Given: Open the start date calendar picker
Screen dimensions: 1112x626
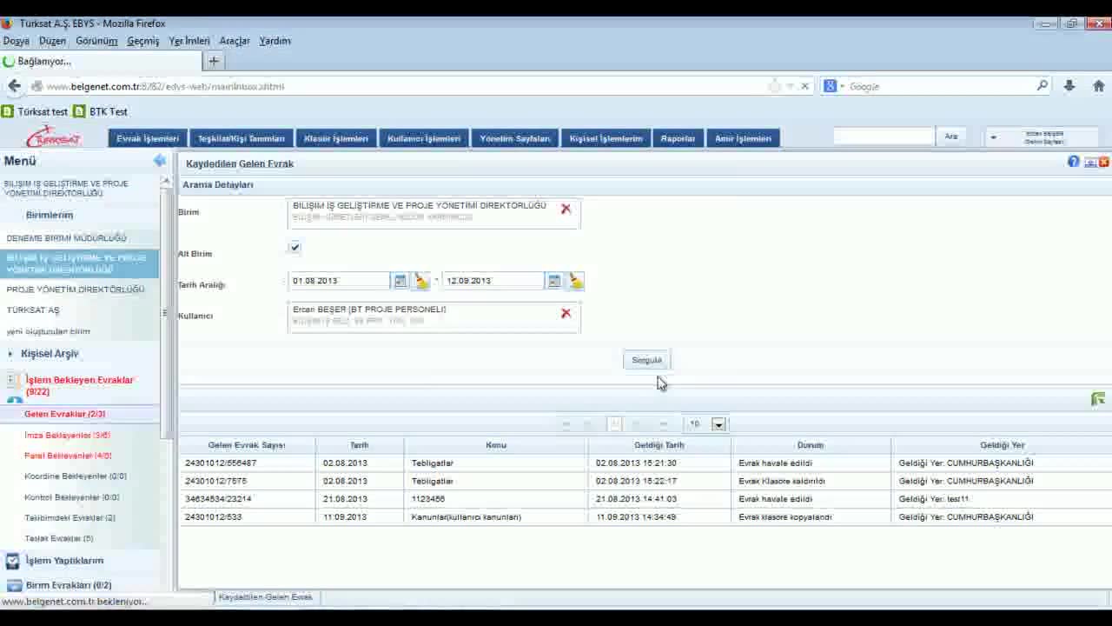Looking at the screenshot, I should click(400, 281).
